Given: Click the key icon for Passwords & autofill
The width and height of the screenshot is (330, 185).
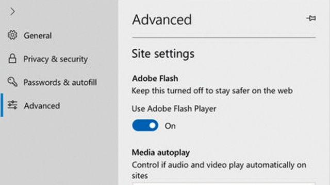Looking at the screenshot, I should coord(12,82).
